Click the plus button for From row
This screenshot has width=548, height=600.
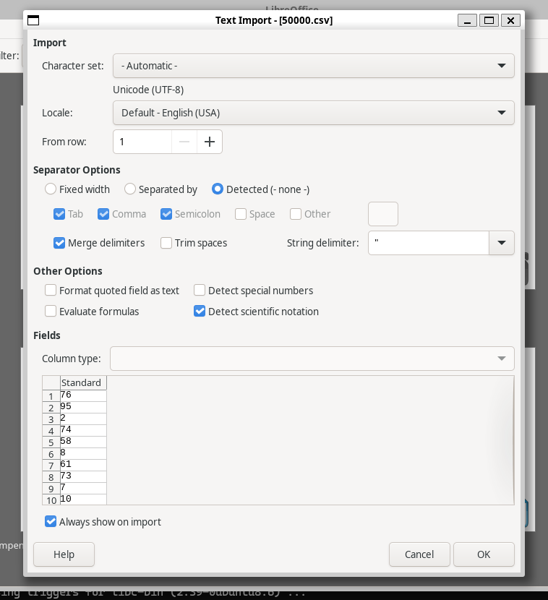[210, 142]
